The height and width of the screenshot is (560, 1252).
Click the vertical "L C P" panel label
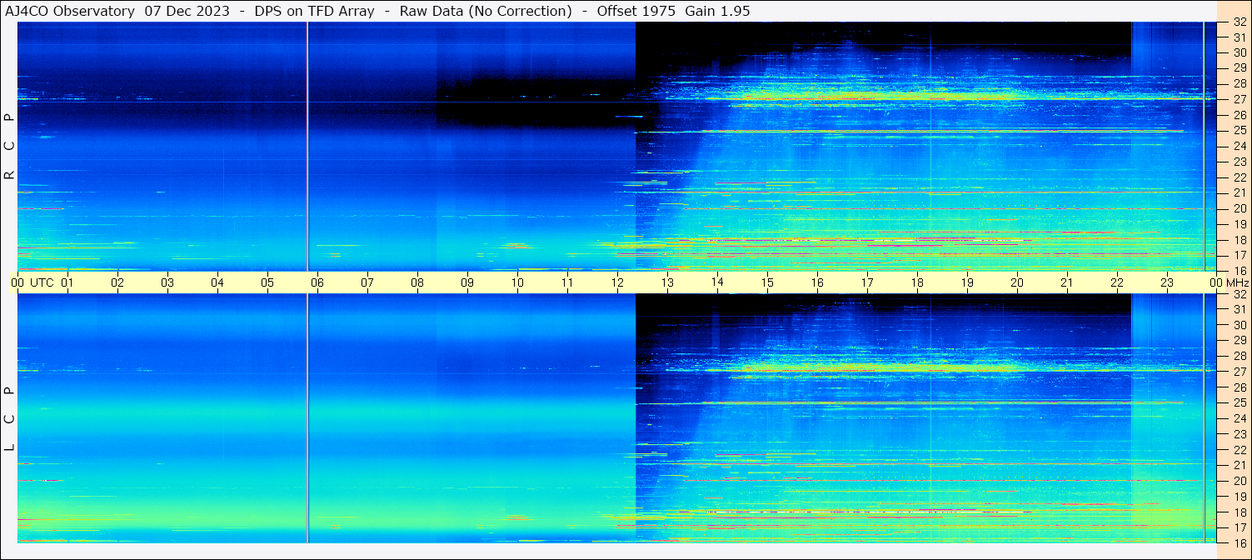pyautogui.click(x=9, y=418)
